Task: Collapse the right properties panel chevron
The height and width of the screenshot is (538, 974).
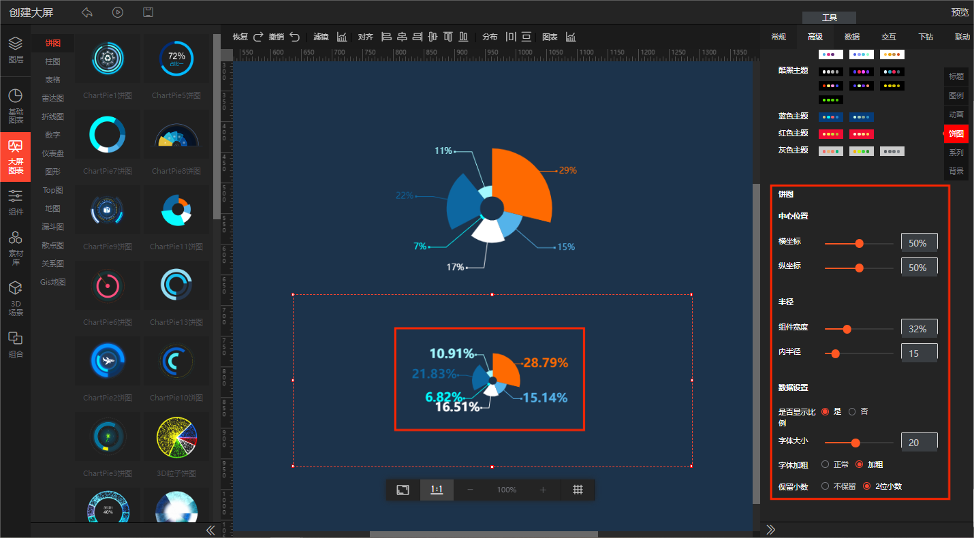Action: (x=771, y=529)
